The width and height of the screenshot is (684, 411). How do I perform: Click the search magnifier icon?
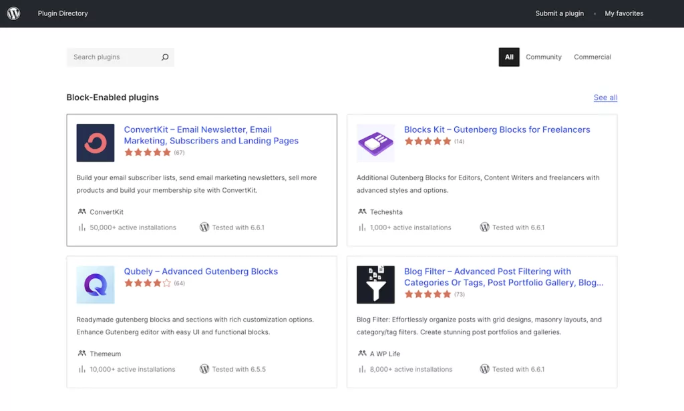[x=165, y=57]
